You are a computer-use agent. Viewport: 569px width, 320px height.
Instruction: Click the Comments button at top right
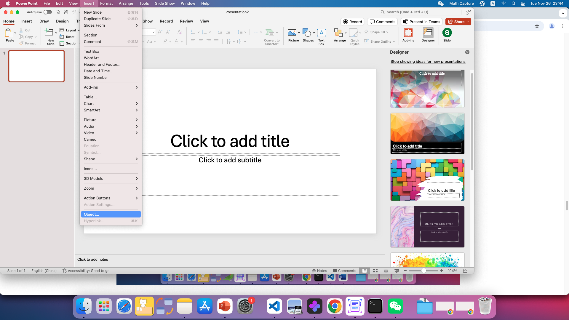(383, 22)
